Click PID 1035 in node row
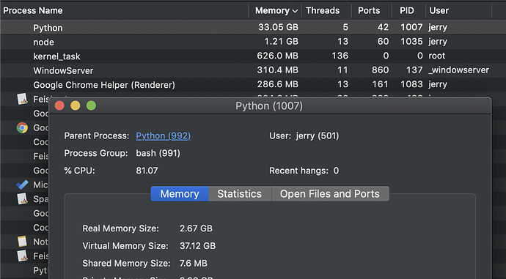The image size is (506, 279). (x=411, y=41)
